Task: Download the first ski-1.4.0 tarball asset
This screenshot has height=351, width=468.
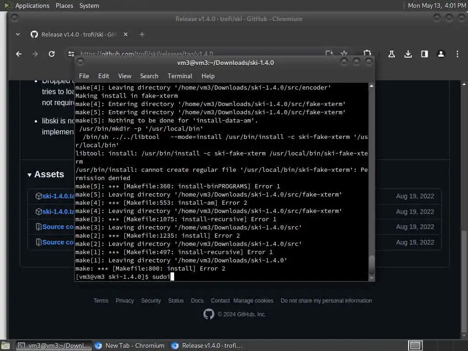Action: [x=58, y=196]
